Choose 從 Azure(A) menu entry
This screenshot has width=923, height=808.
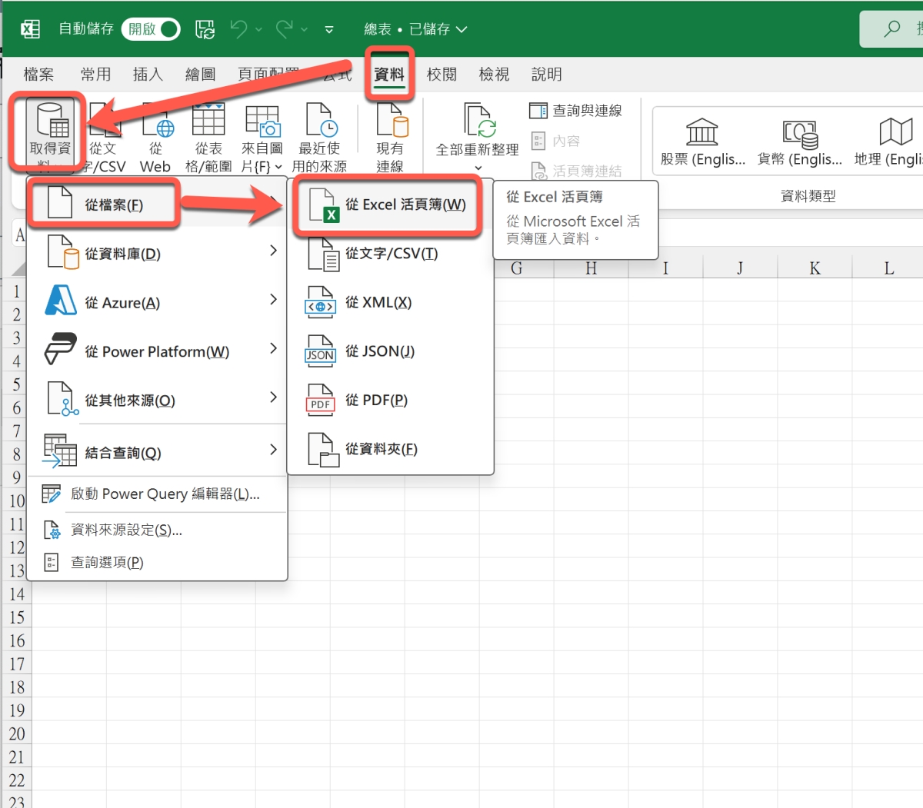pyautogui.click(x=157, y=302)
